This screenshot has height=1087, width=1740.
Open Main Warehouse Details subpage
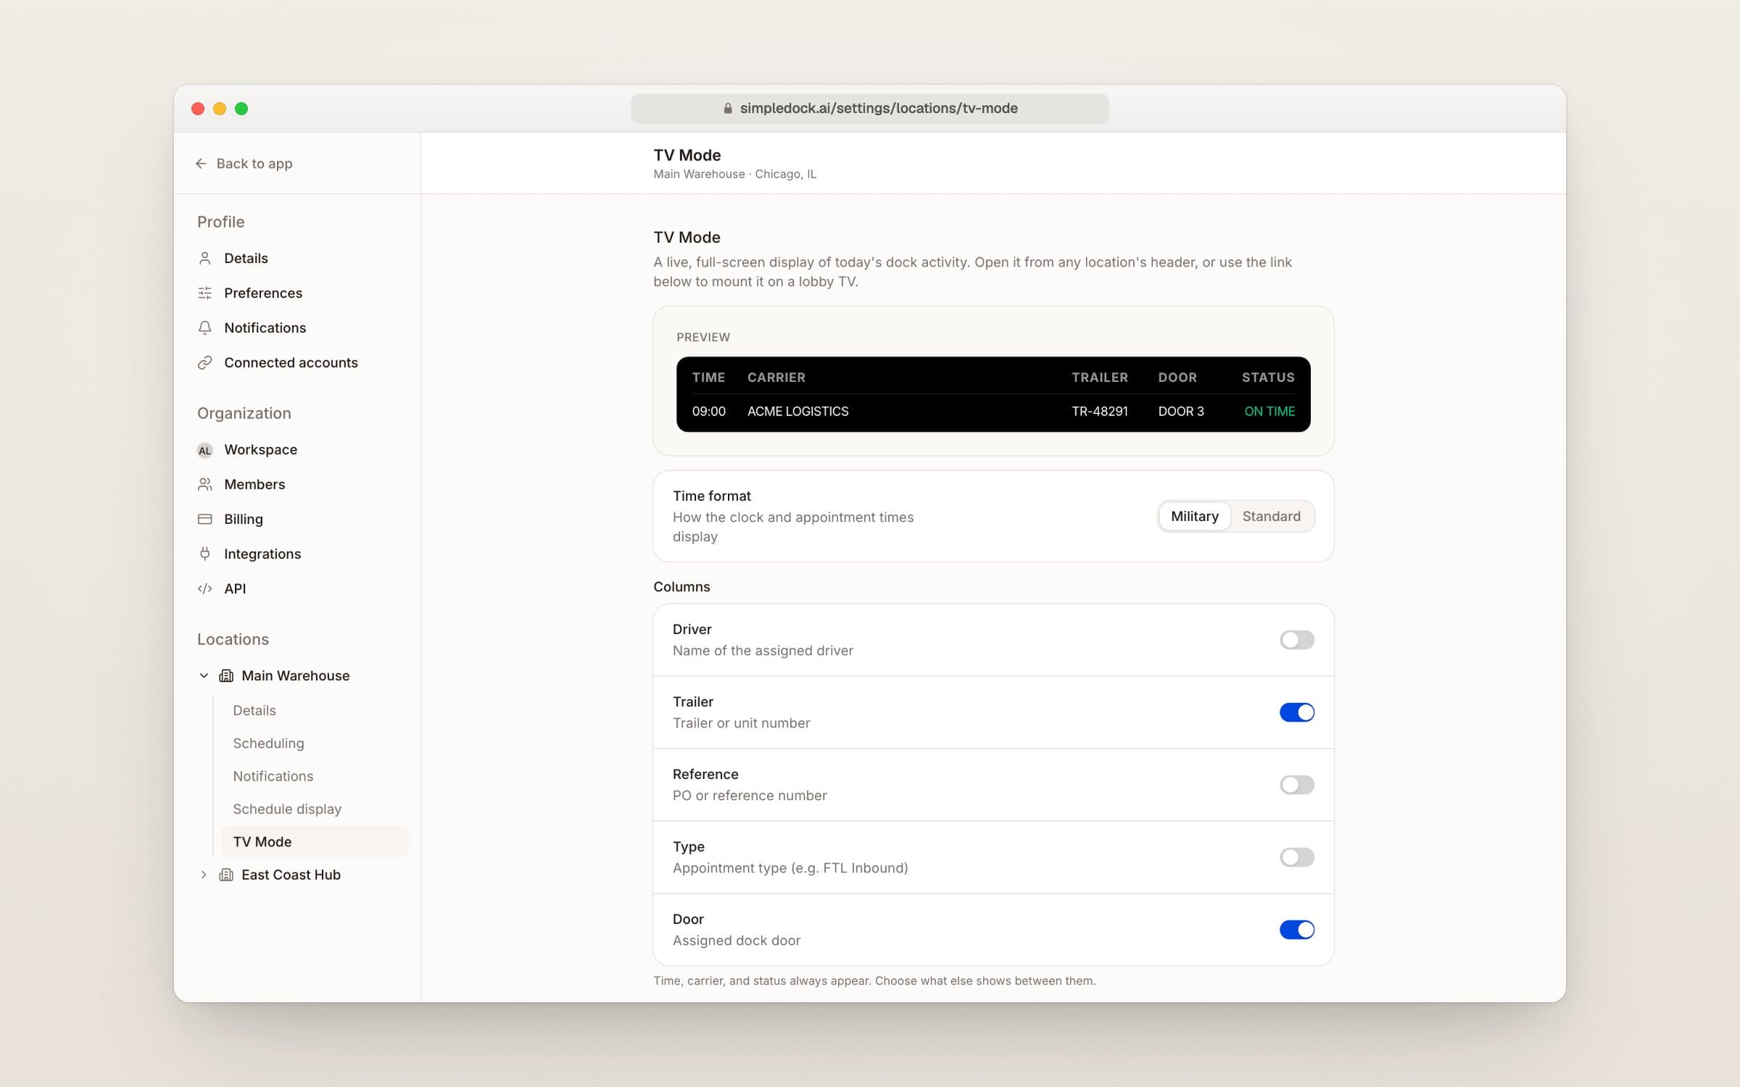pyautogui.click(x=254, y=710)
